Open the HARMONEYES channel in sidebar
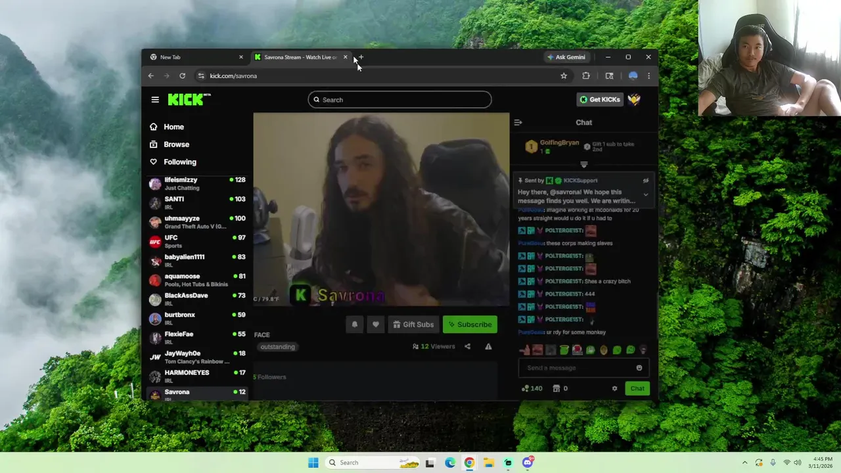This screenshot has width=841, height=473. click(x=197, y=376)
